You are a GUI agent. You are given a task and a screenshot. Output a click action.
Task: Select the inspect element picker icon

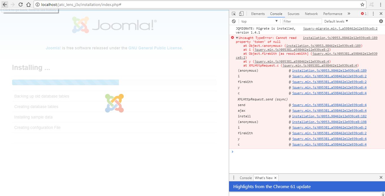coord(234,14)
